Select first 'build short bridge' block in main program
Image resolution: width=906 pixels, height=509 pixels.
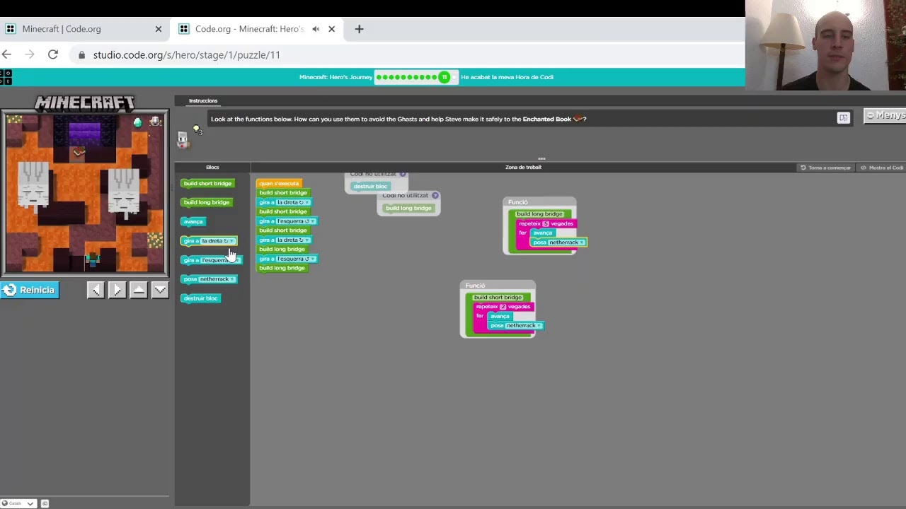(283, 193)
